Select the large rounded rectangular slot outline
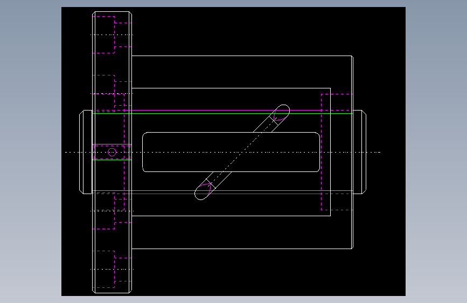The width and height of the screenshot is (467, 303). tap(231, 152)
